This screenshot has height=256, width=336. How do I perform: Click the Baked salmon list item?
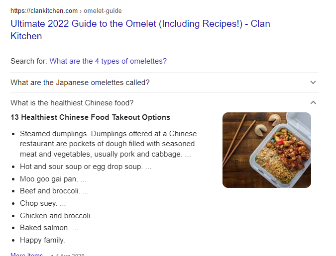(x=49, y=228)
